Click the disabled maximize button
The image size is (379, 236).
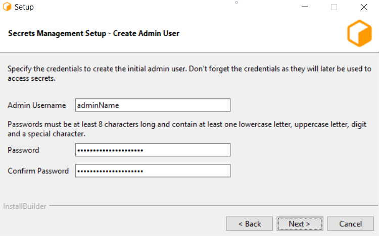(334, 7)
